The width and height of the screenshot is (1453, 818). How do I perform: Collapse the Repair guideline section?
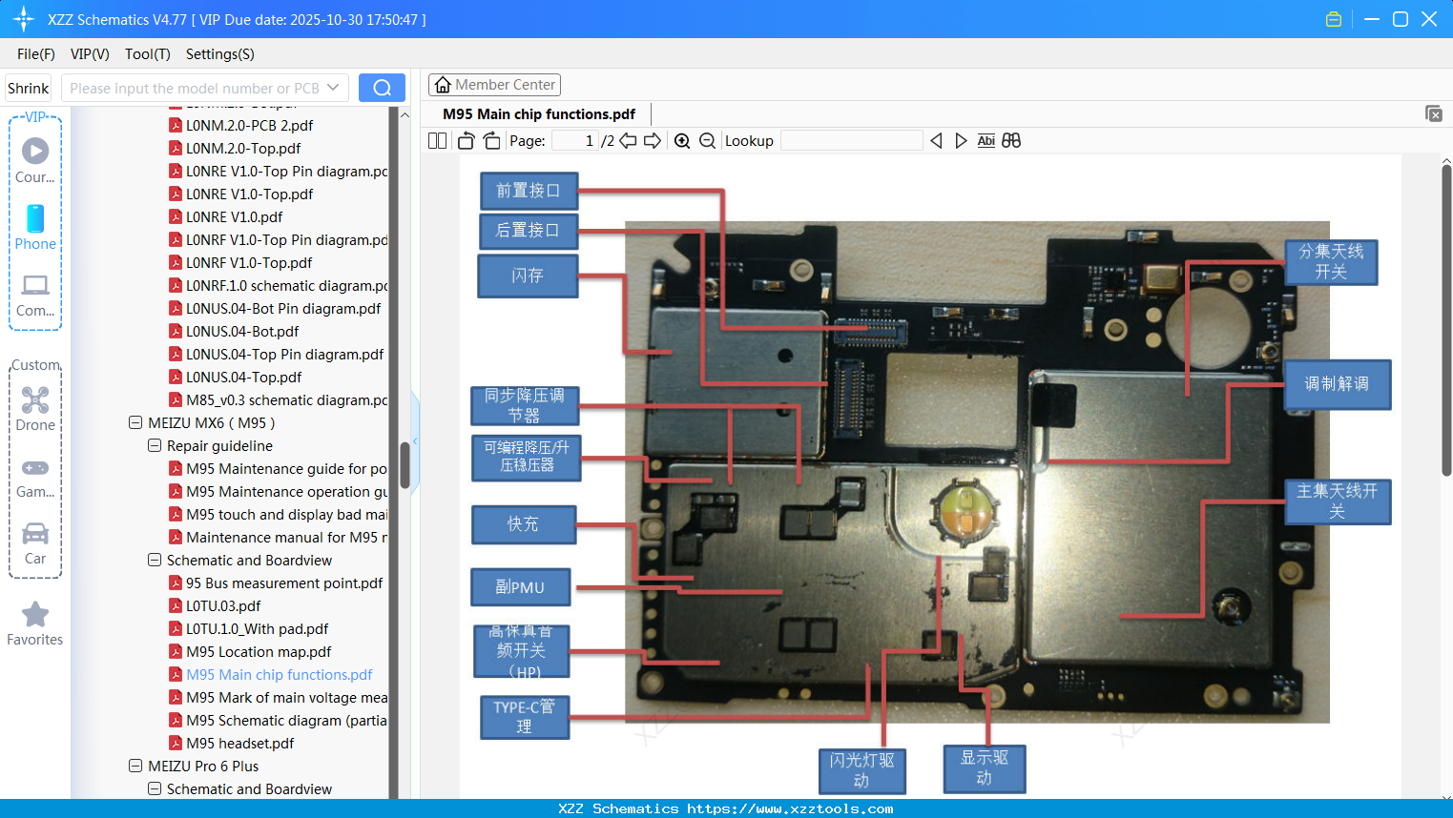(x=154, y=445)
